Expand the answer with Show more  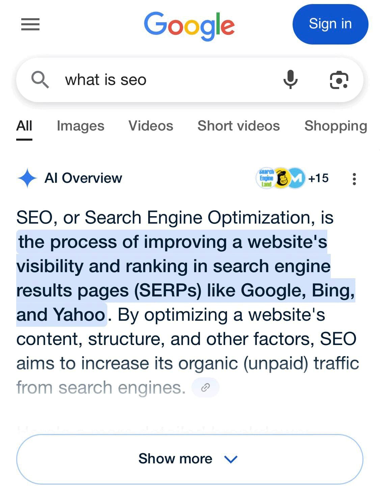point(175,459)
